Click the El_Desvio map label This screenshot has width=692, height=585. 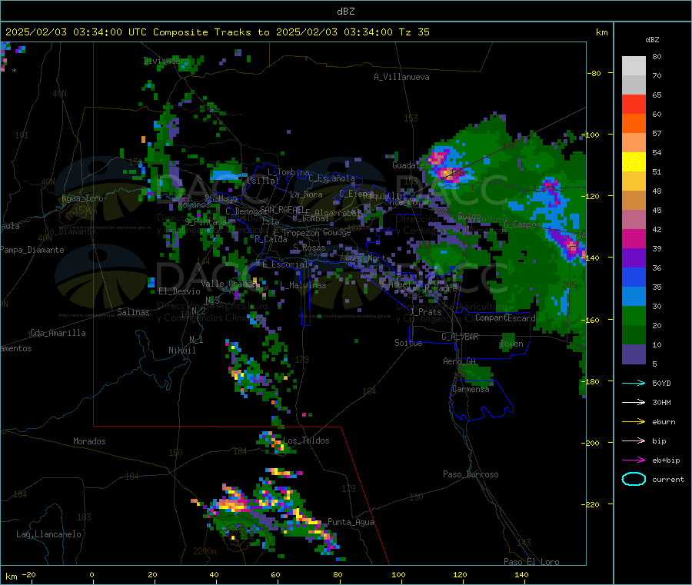pos(179,291)
